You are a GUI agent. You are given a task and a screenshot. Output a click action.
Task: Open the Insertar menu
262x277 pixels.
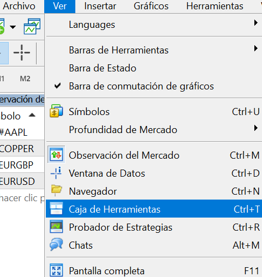tap(100, 6)
